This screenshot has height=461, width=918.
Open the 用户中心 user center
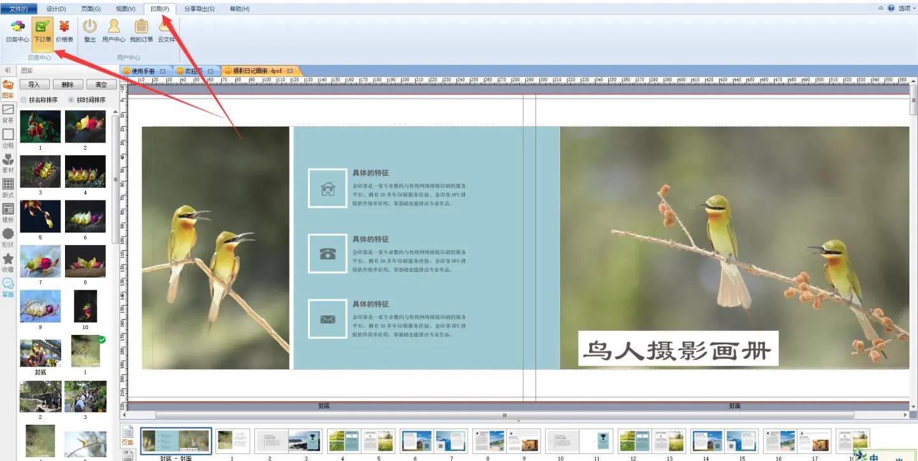(x=113, y=31)
